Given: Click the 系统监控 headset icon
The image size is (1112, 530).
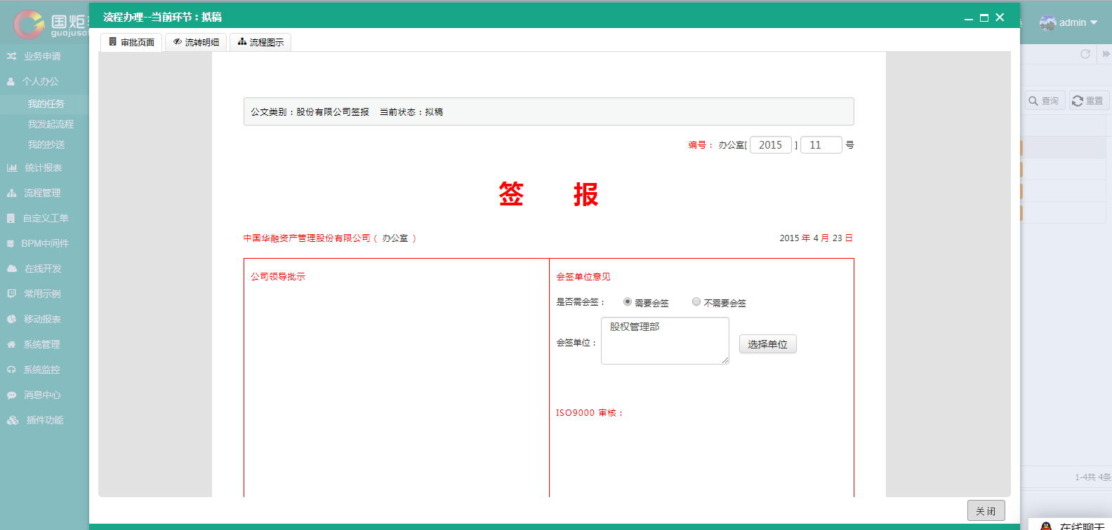Looking at the screenshot, I should click(11, 369).
